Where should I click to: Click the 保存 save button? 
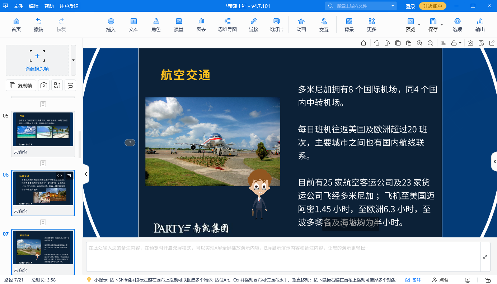(433, 25)
